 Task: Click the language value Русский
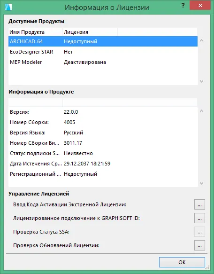73,133
